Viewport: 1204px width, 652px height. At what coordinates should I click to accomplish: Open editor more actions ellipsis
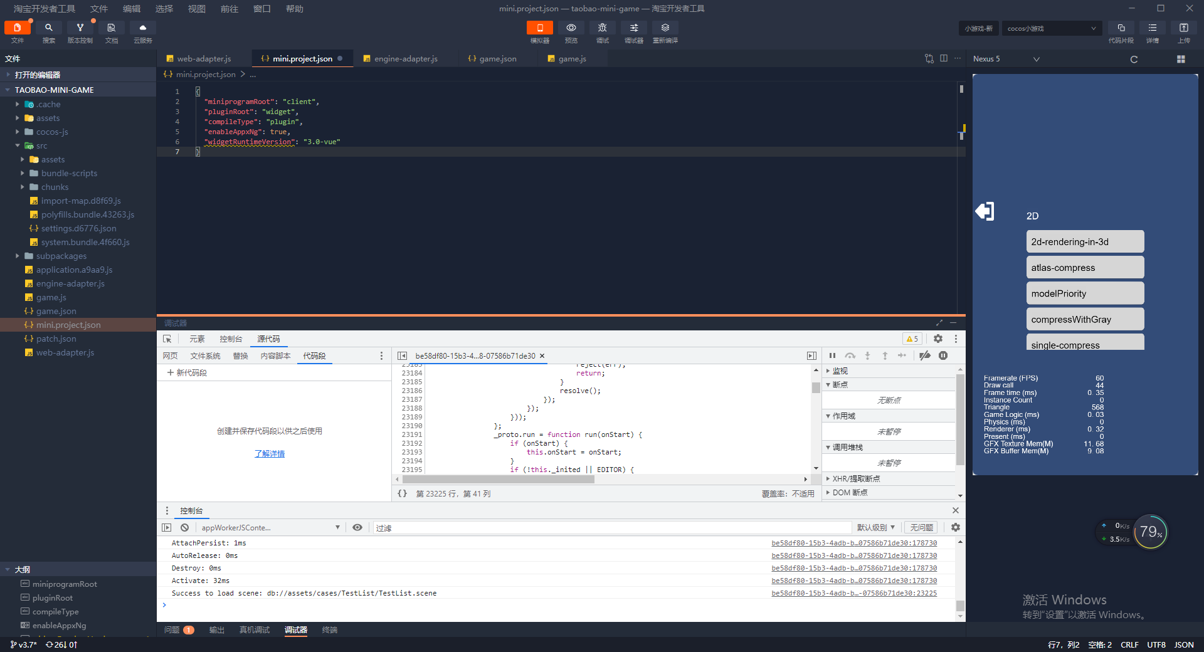coord(958,58)
